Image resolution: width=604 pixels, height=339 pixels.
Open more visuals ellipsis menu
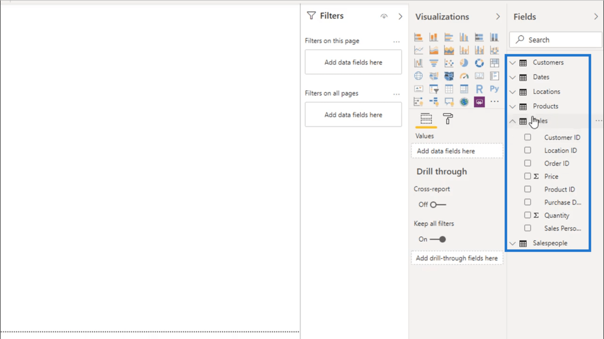(494, 102)
